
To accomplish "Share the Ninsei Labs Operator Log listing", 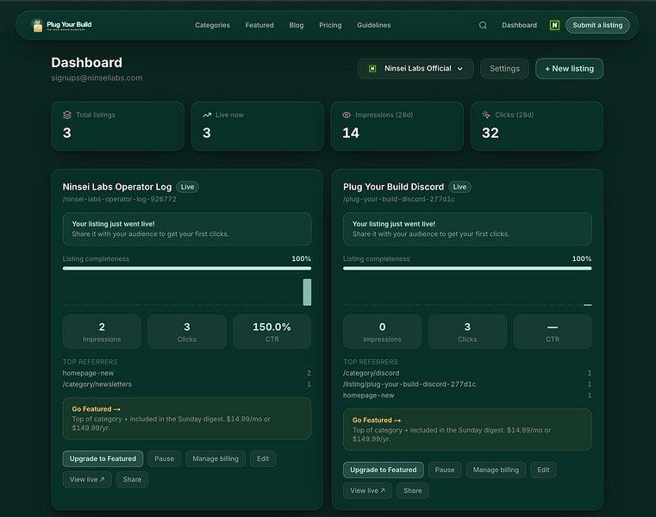I will click(x=132, y=479).
